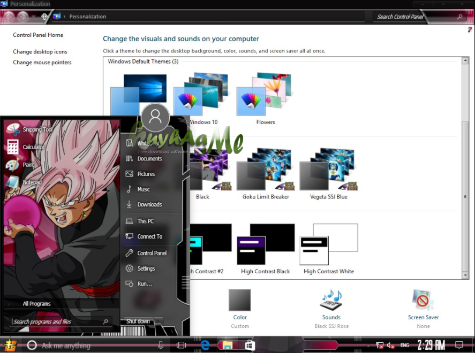Open Snipping Tool from Start menu

[31, 129]
